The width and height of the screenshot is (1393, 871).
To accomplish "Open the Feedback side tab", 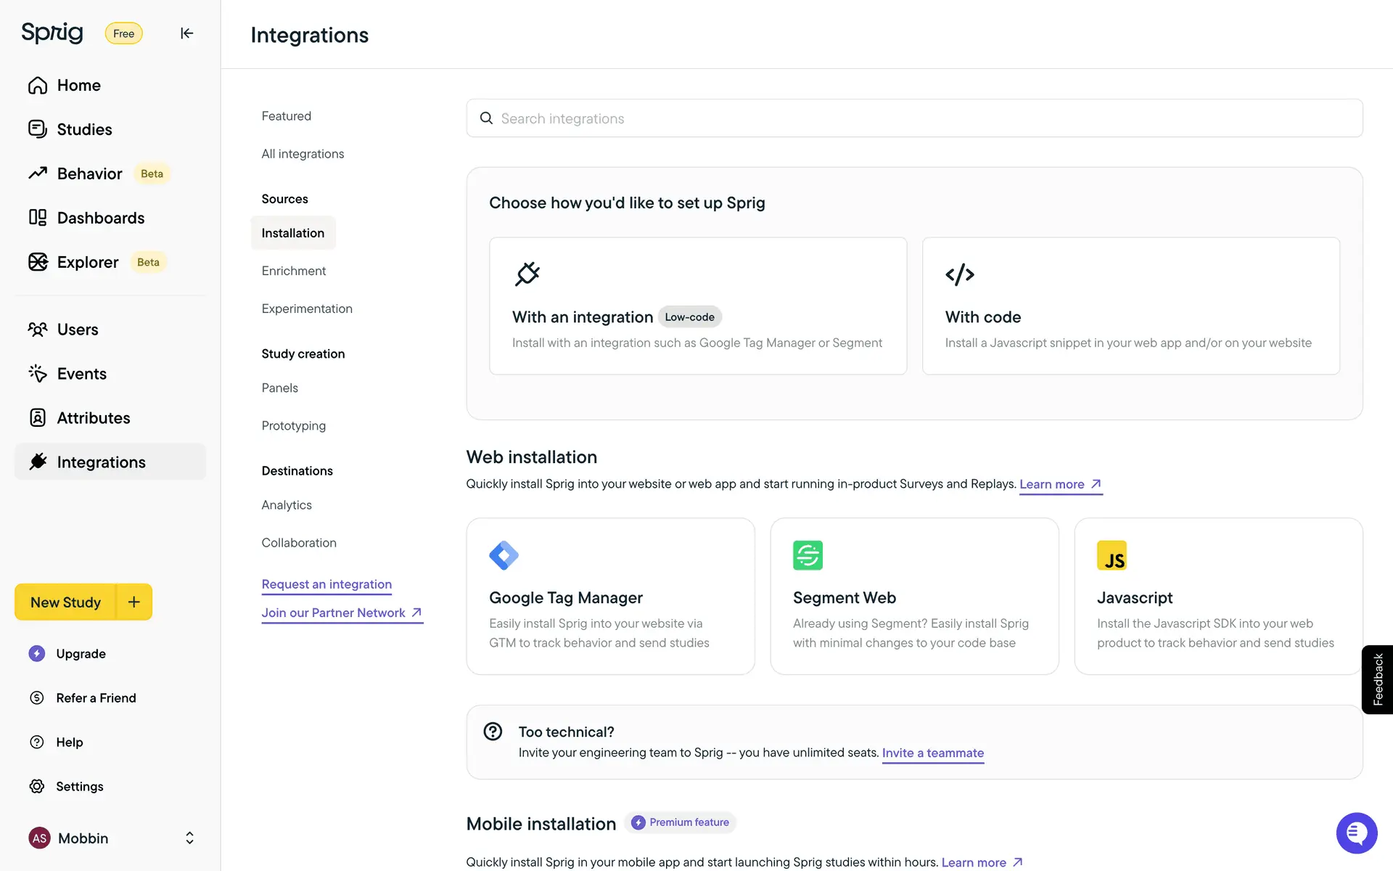I will click(1378, 679).
